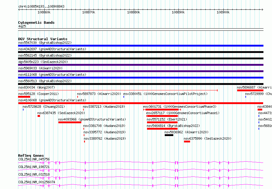Open COL25A1|NM_198721 transcript label
The image size is (272, 189).
34,167
